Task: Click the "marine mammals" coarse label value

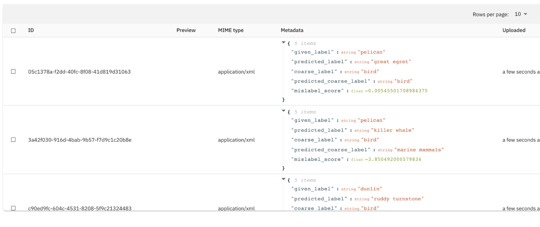Action: coord(419,149)
